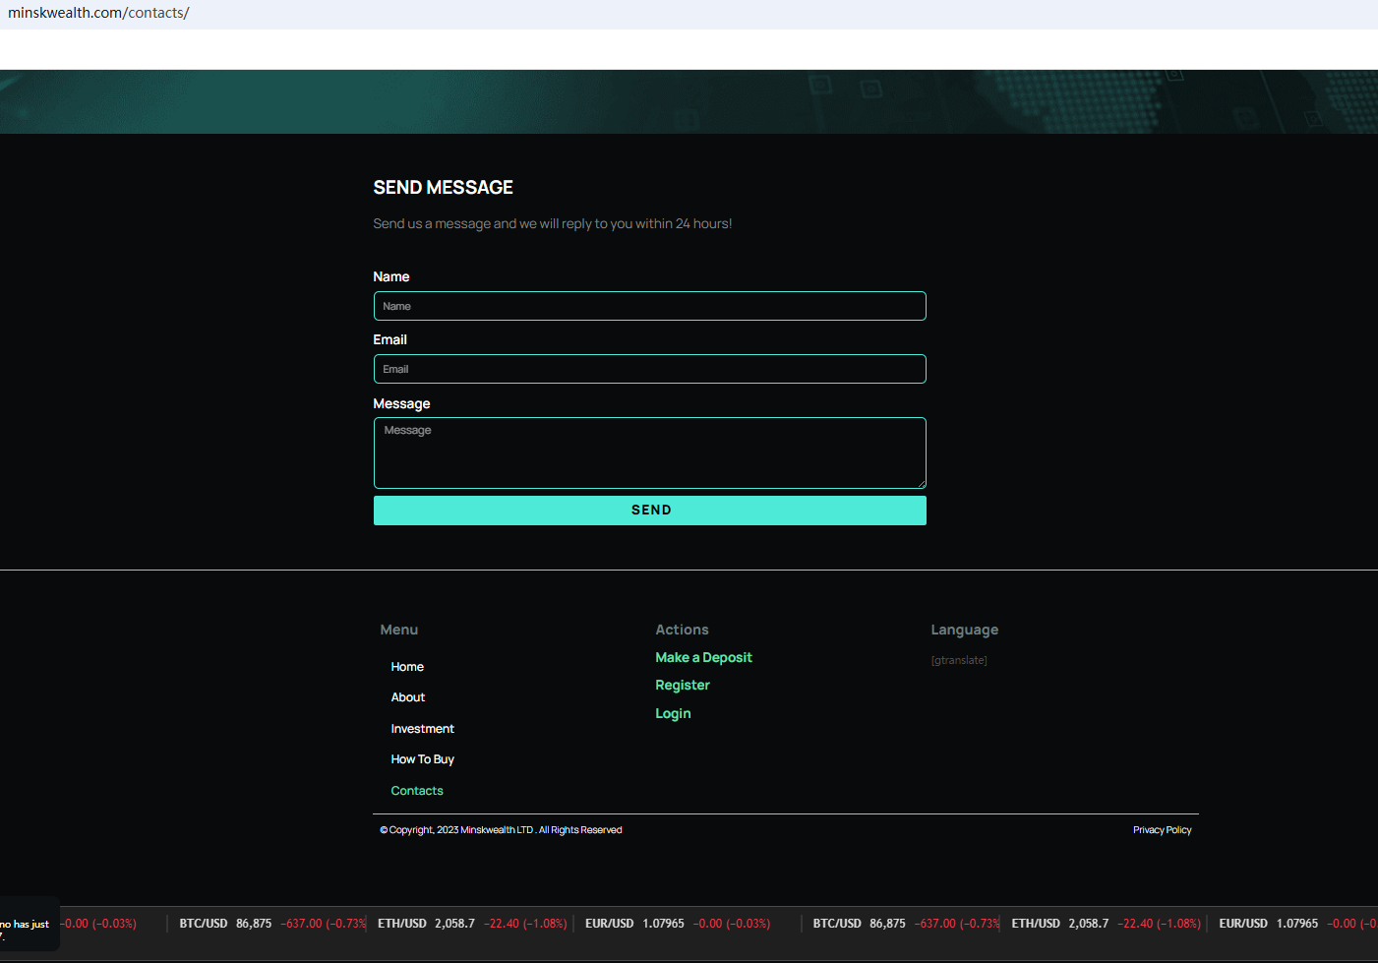Open the Privacy Policy link

point(1162,830)
